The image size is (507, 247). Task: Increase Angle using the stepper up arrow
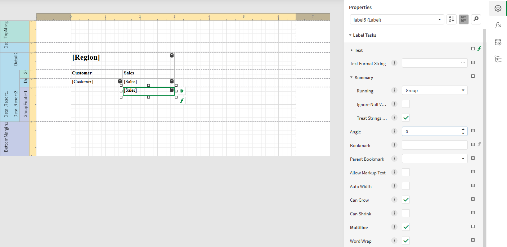463,129
